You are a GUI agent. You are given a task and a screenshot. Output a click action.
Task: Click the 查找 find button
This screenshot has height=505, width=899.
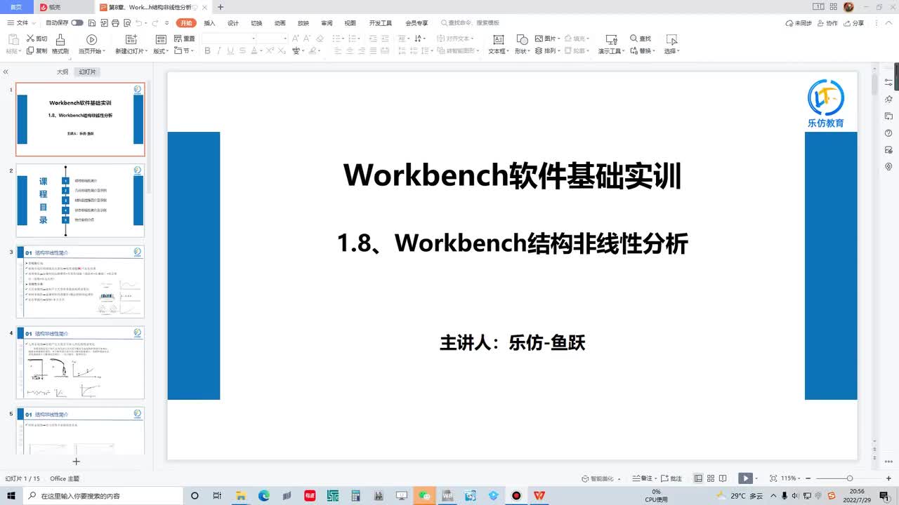pyautogui.click(x=641, y=39)
